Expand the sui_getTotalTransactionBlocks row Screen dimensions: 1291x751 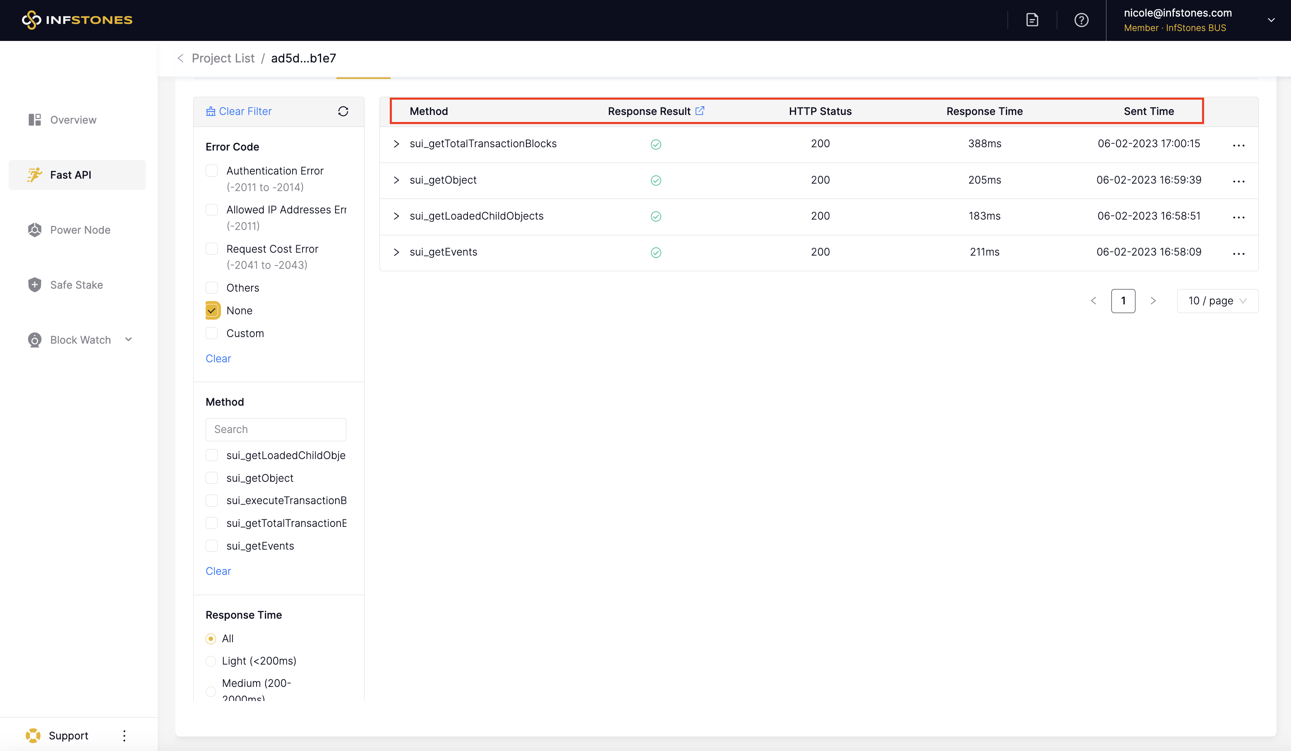[396, 144]
